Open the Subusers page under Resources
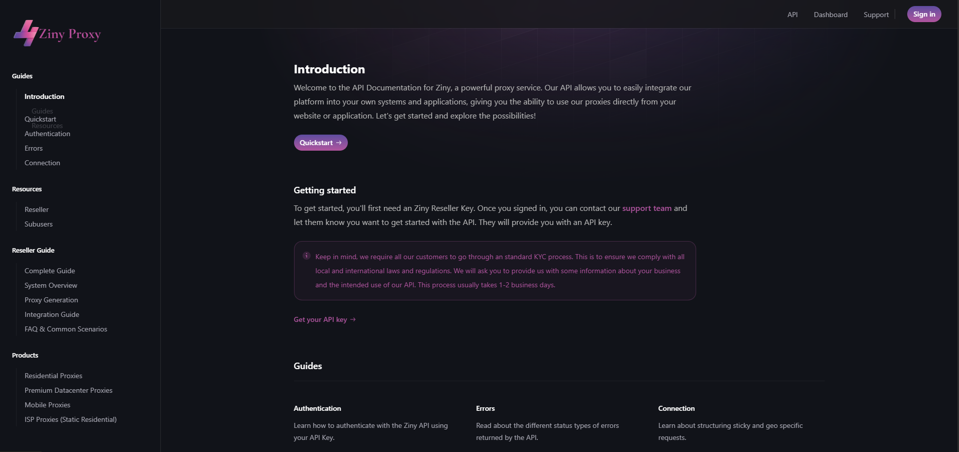Viewport: 959px width, 452px height. pyautogui.click(x=38, y=224)
